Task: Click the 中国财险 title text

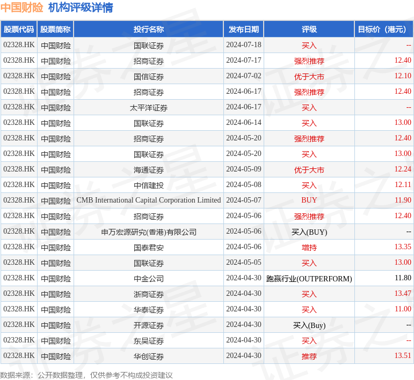Action: 21,8
